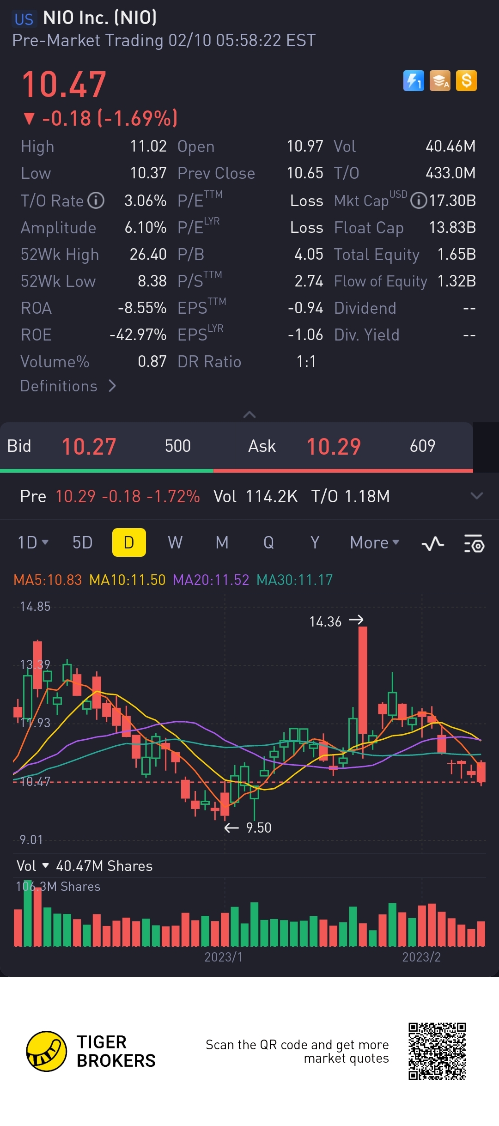The width and height of the screenshot is (499, 1126).
Task: Tap the orange stacked layers icon
Action: (x=440, y=81)
